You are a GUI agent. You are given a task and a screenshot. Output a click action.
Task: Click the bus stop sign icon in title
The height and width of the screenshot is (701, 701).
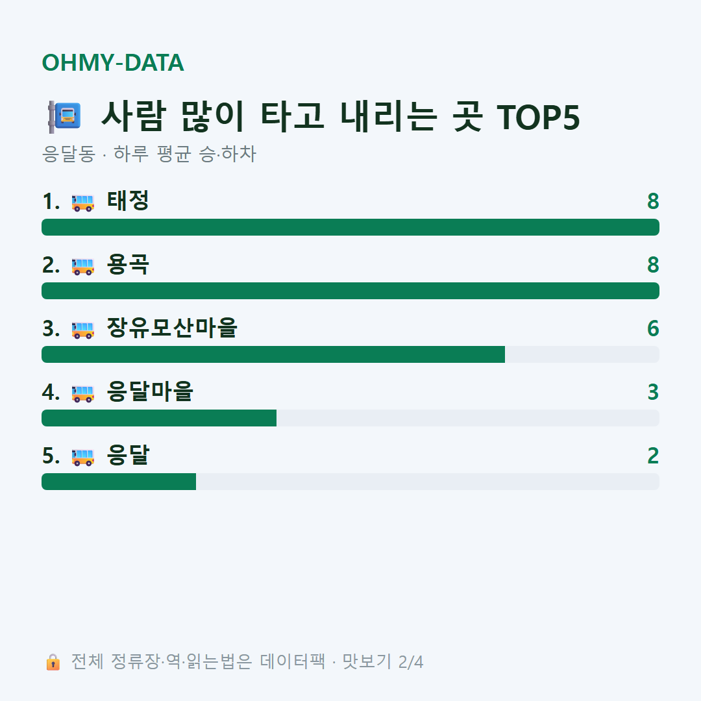tap(64, 117)
